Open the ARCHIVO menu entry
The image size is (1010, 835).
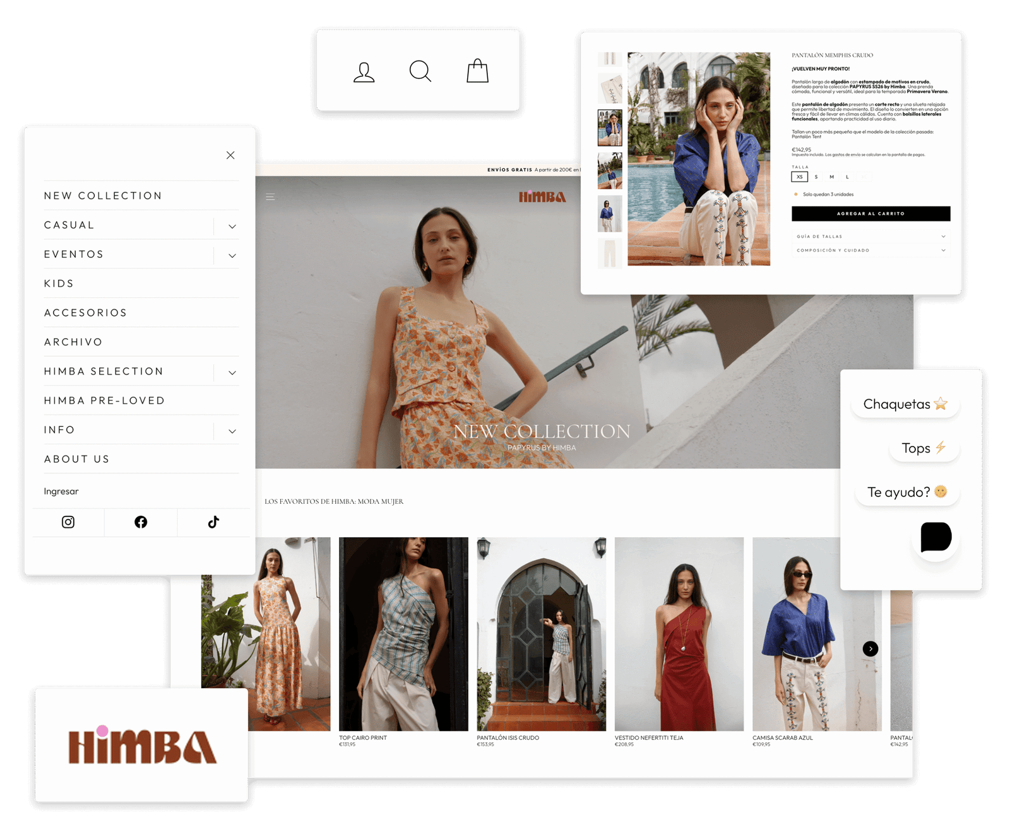tap(73, 342)
